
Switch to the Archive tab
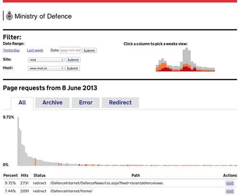(x=52, y=103)
